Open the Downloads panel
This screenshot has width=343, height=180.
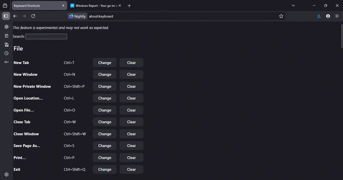tap(319, 16)
